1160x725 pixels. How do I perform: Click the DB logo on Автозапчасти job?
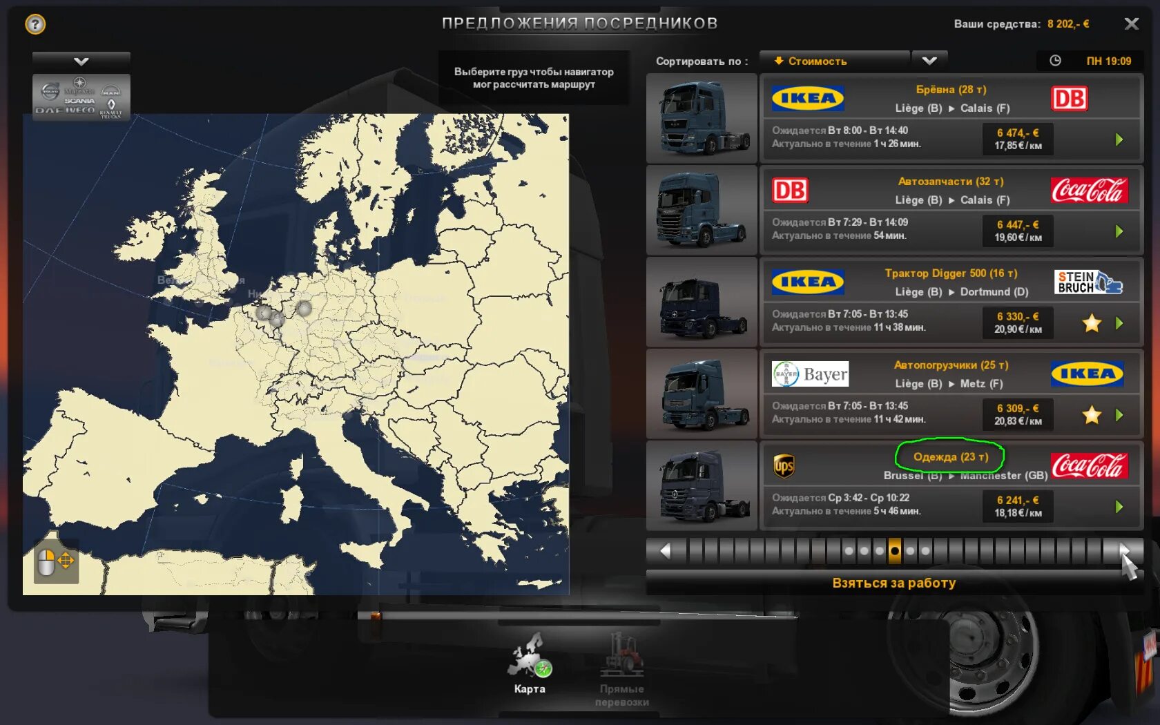point(790,190)
